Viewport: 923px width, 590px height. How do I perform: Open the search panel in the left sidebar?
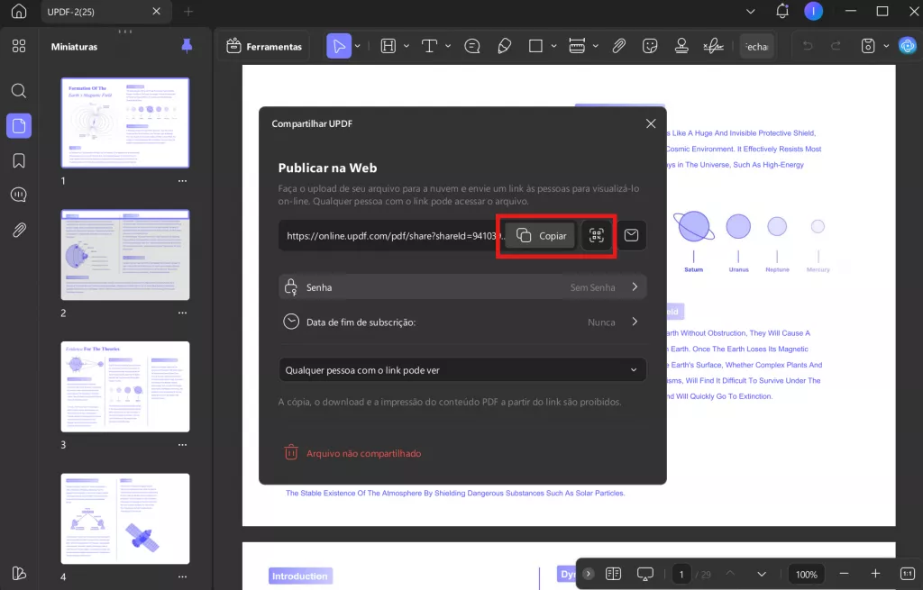pyautogui.click(x=19, y=90)
